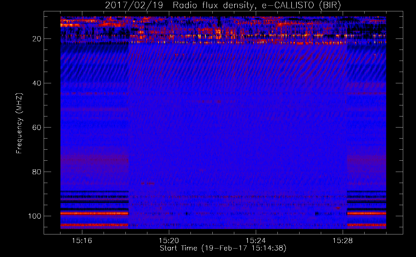
Task: Click the plot title '2017/02/19 Radio flux density, e-CALLISTO (BIR)'
Action: coord(223,5)
